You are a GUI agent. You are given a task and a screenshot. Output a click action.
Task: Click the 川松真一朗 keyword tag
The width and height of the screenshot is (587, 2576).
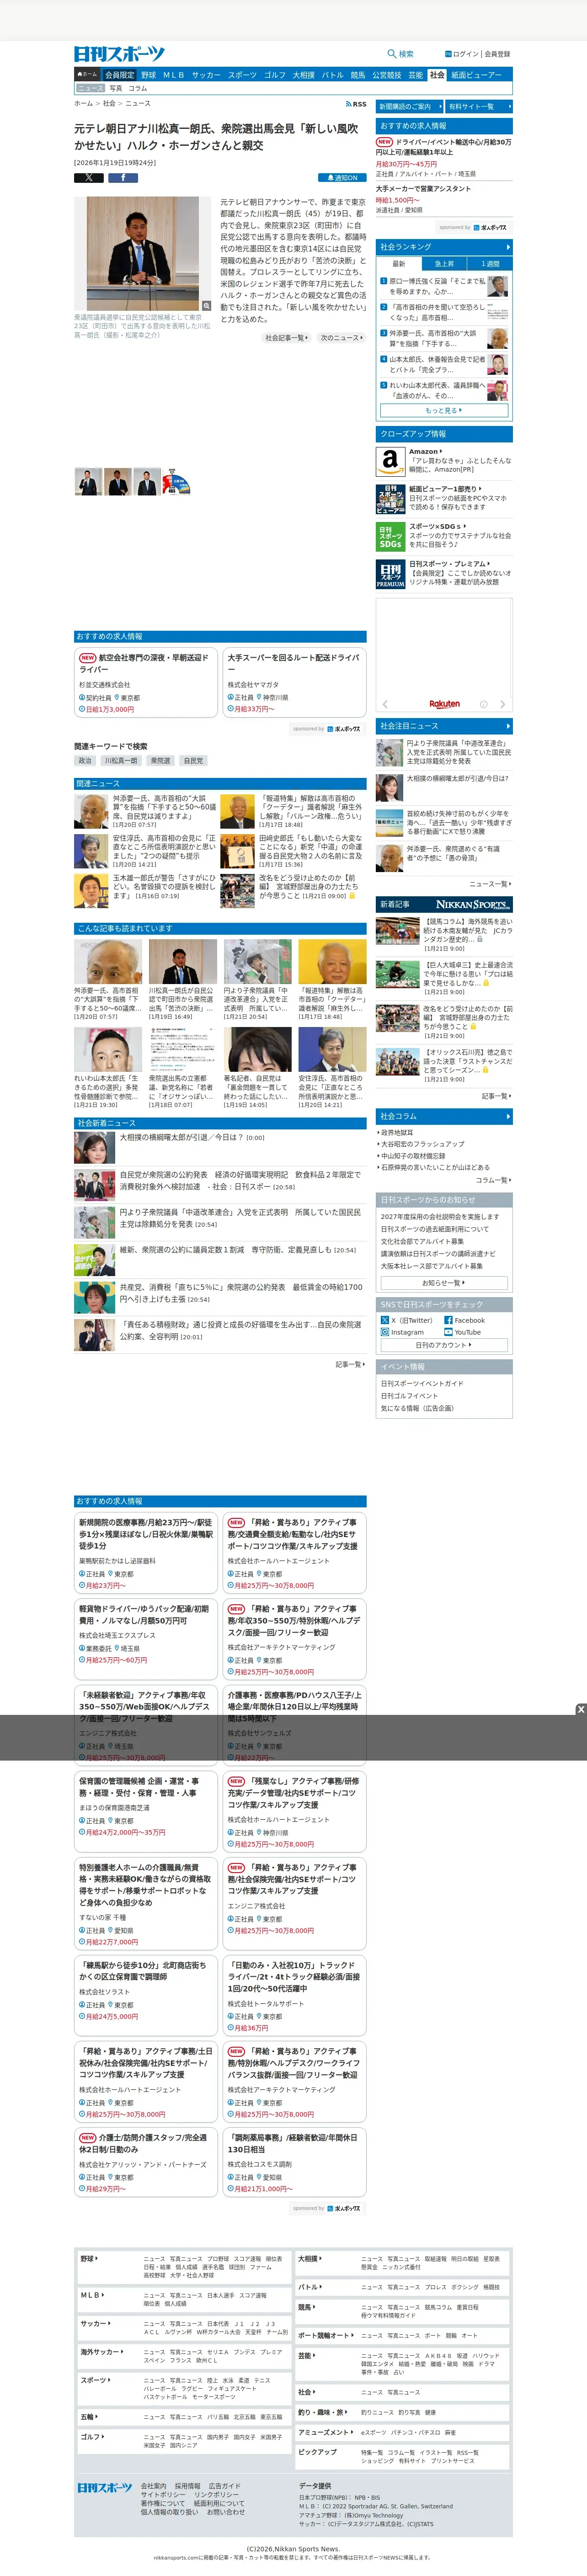click(122, 761)
